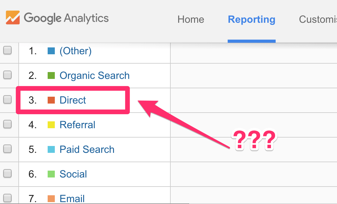
Task: Click the orange-red Direct color square
Action: pyautogui.click(x=51, y=100)
